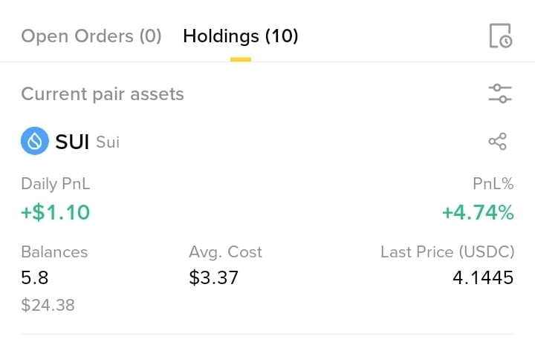This screenshot has height=339, width=535.
Task: Open the order history icon
Action: click(501, 36)
